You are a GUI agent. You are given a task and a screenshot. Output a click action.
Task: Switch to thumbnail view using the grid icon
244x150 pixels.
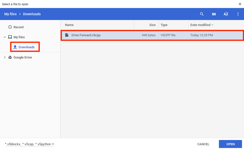[214, 14]
